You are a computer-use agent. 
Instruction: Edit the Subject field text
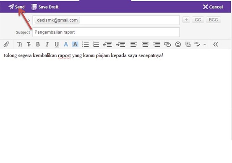pos(106,32)
